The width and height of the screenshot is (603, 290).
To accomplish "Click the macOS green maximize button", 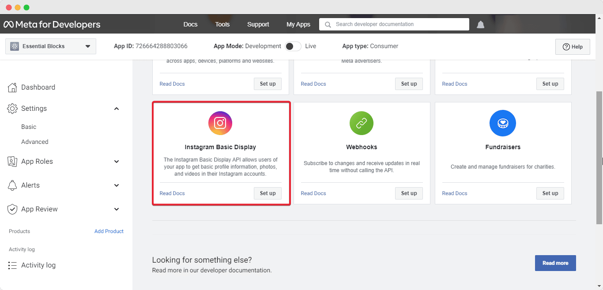I will [x=26, y=8].
